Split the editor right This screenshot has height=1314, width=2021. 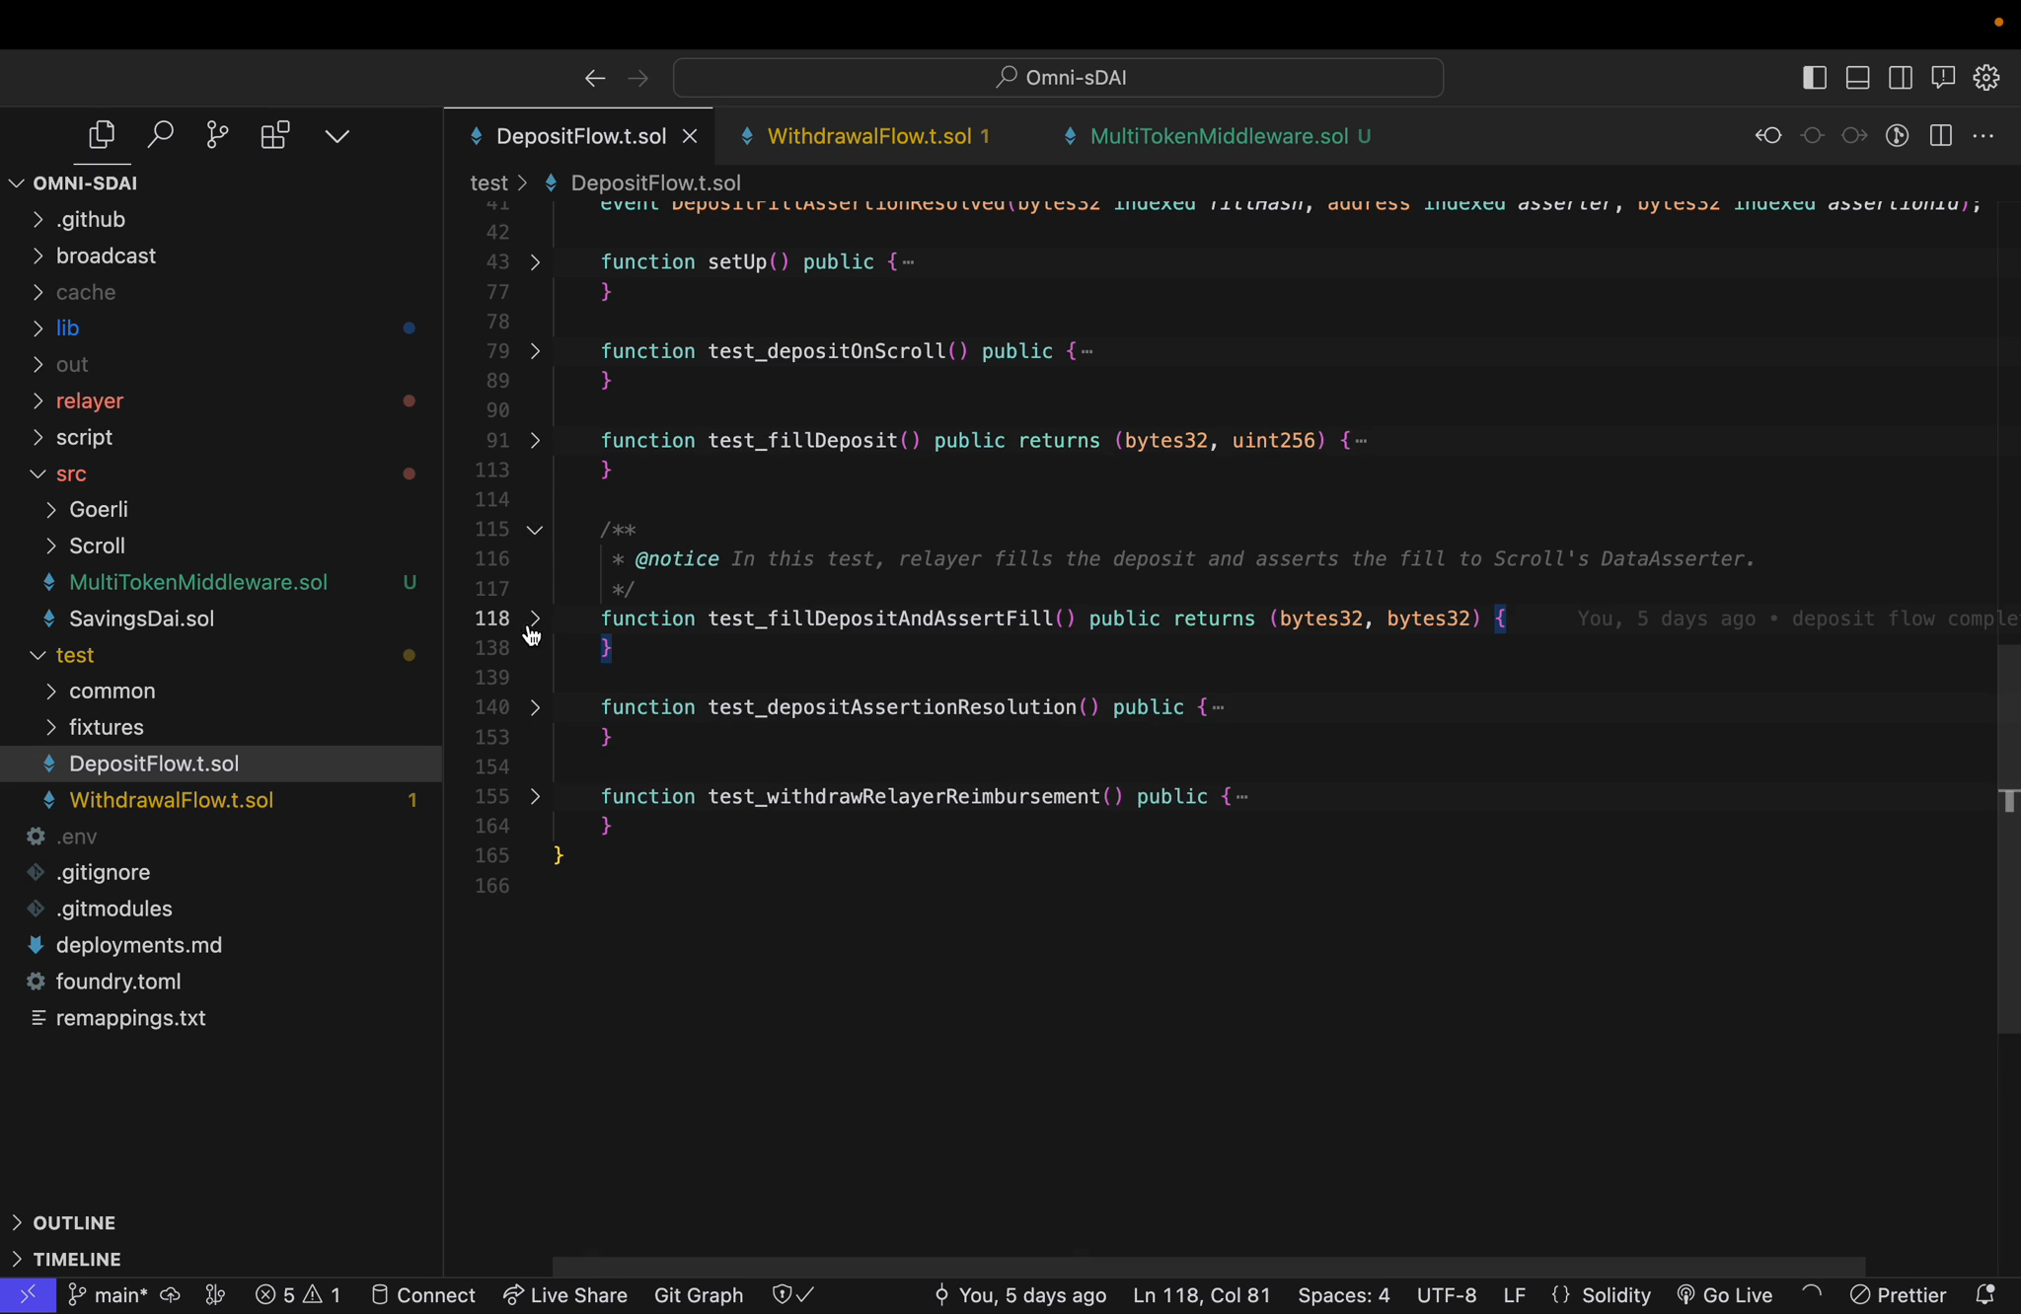[x=1941, y=136]
